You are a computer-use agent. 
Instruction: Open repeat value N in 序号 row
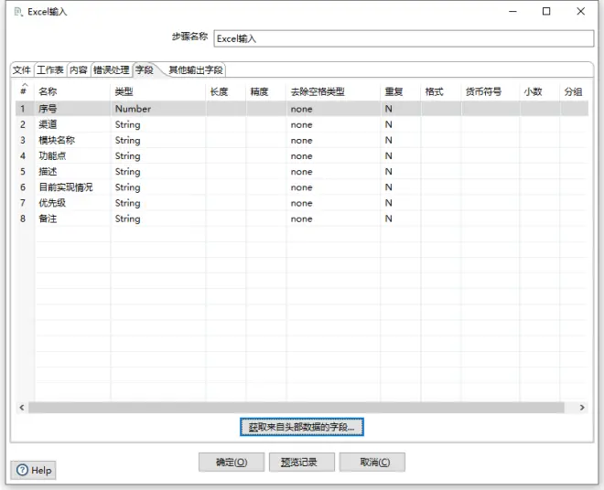(401, 109)
